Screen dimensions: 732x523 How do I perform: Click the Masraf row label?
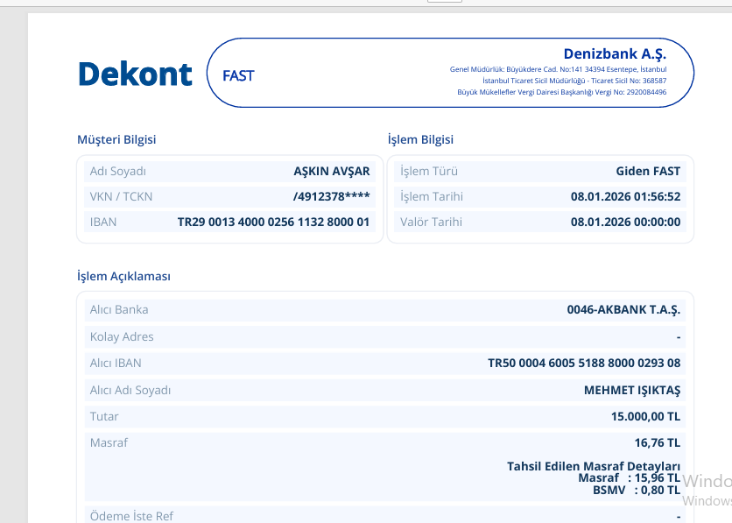coord(109,442)
